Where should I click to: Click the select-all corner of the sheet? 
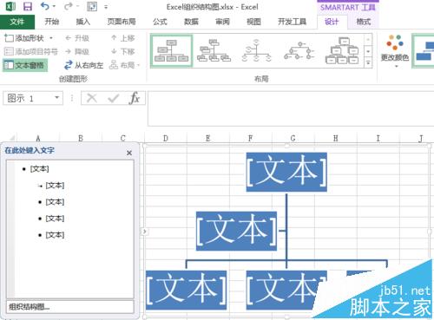(x=11, y=138)
